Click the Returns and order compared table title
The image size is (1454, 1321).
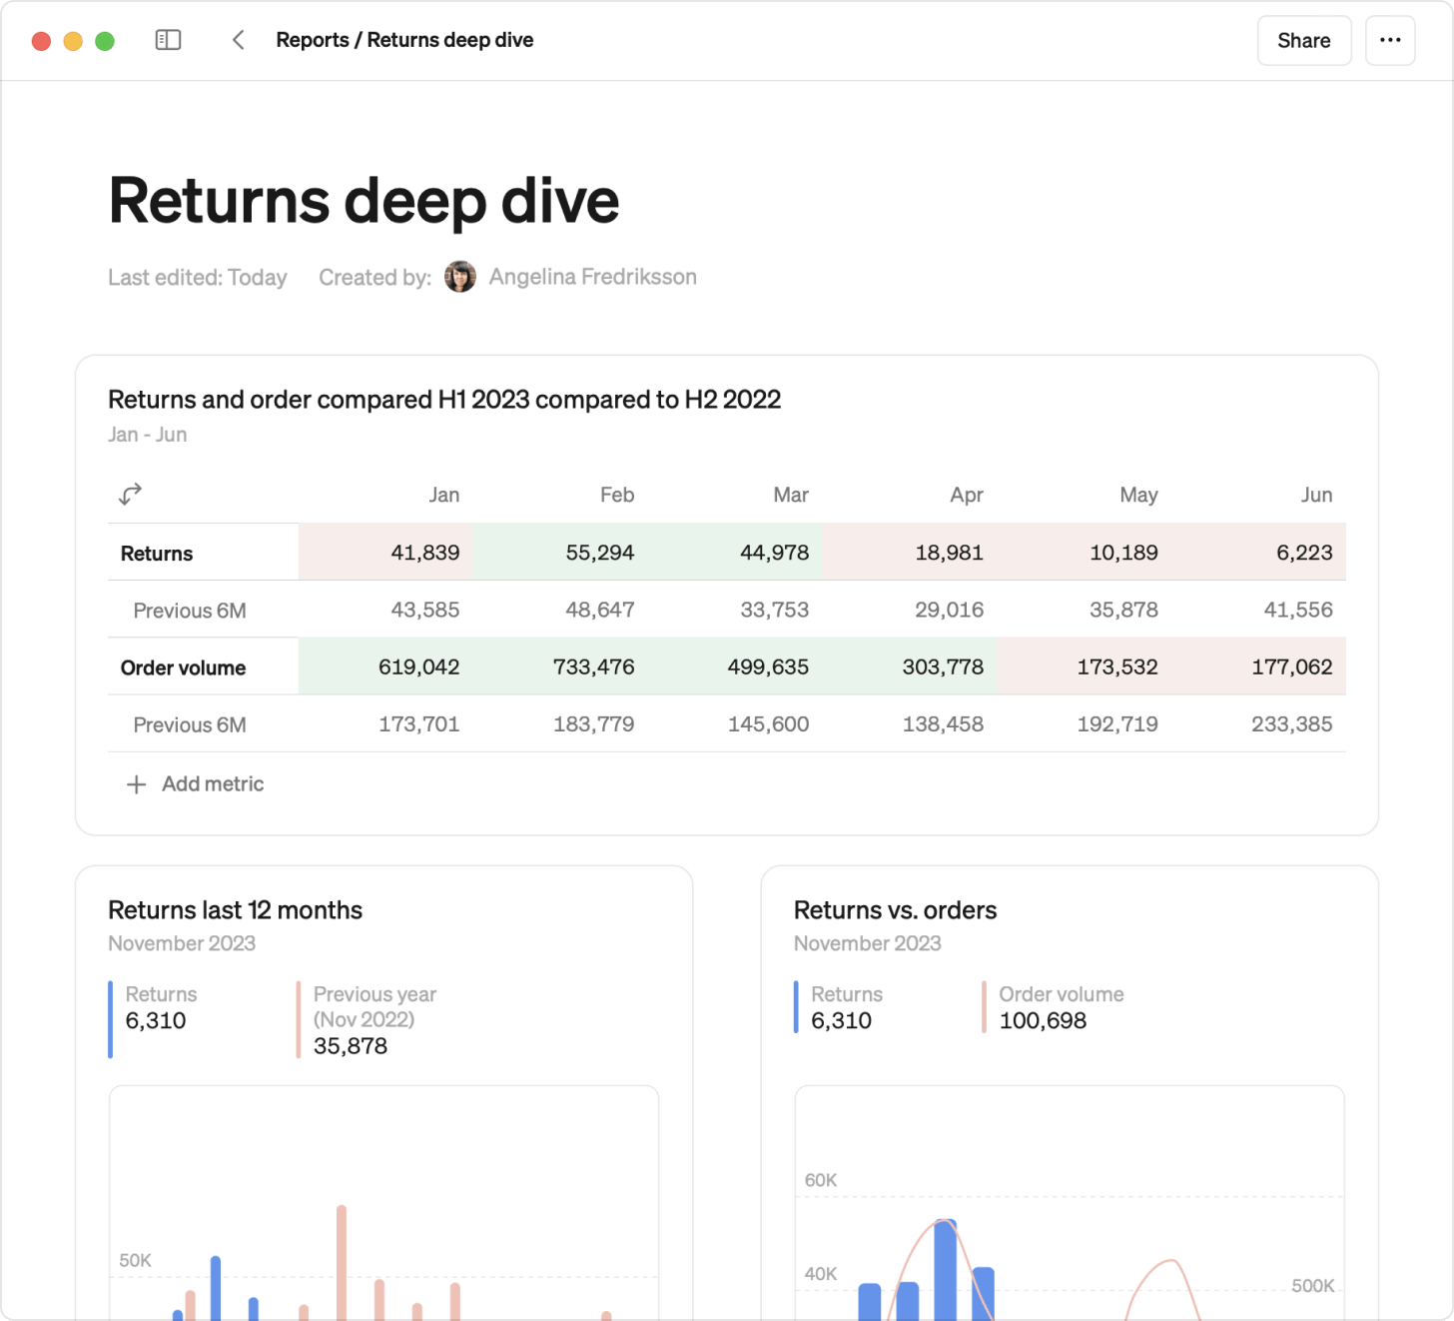(444, 400)
